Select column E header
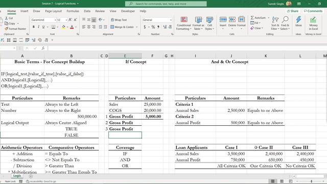 [125, 56]
